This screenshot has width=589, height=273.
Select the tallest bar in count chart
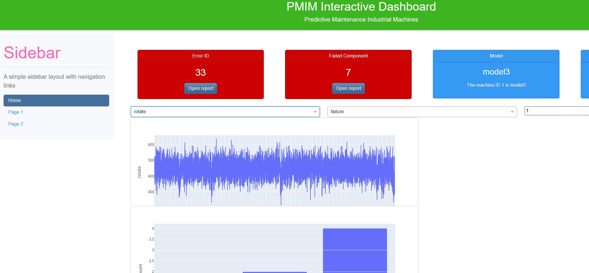tap(355, 251)
